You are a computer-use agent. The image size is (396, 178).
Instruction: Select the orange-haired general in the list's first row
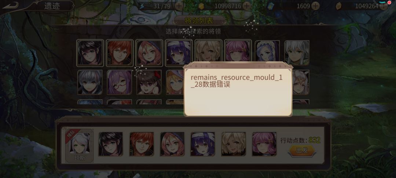pos(120,53)
